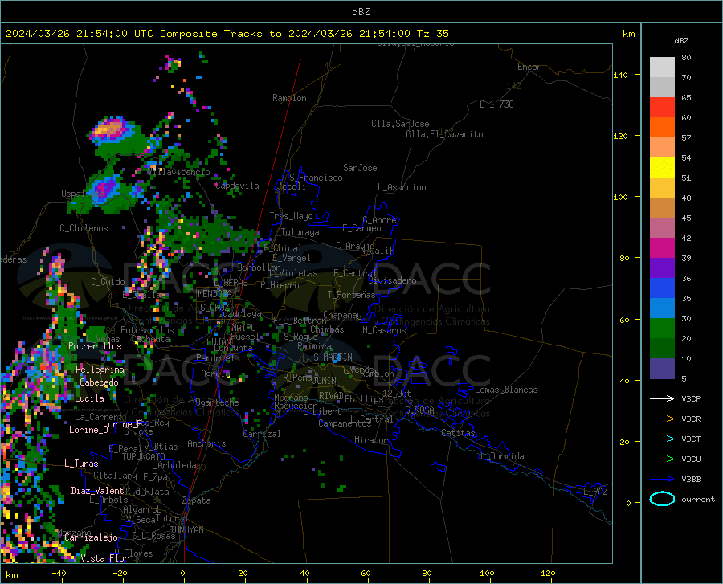The image size is (723, 584).
Task: Click the Pellegrina highlighted label
Action: pos(100,370)
